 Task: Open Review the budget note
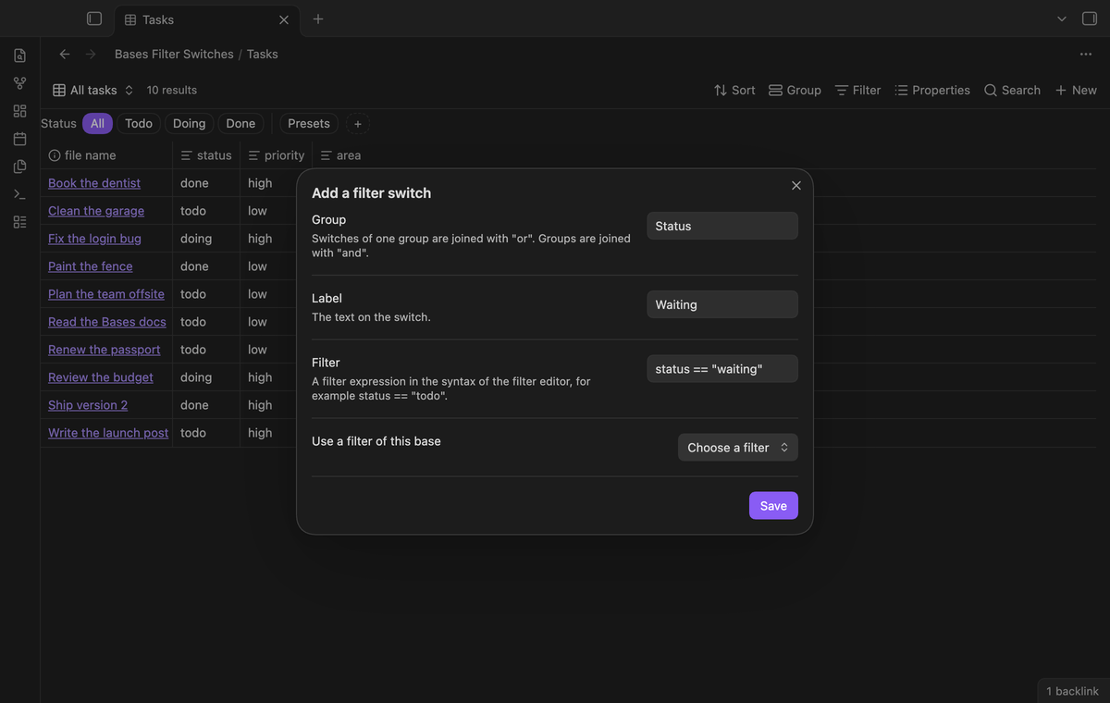click(101, 377)
